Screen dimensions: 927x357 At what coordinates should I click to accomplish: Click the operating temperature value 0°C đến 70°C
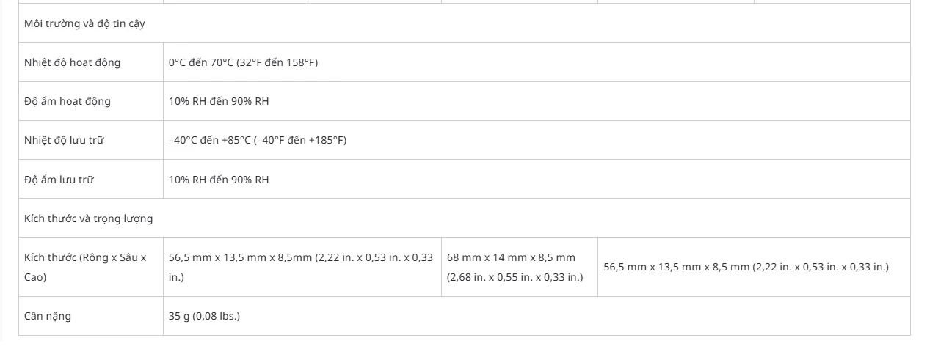(x=200, y=62)
